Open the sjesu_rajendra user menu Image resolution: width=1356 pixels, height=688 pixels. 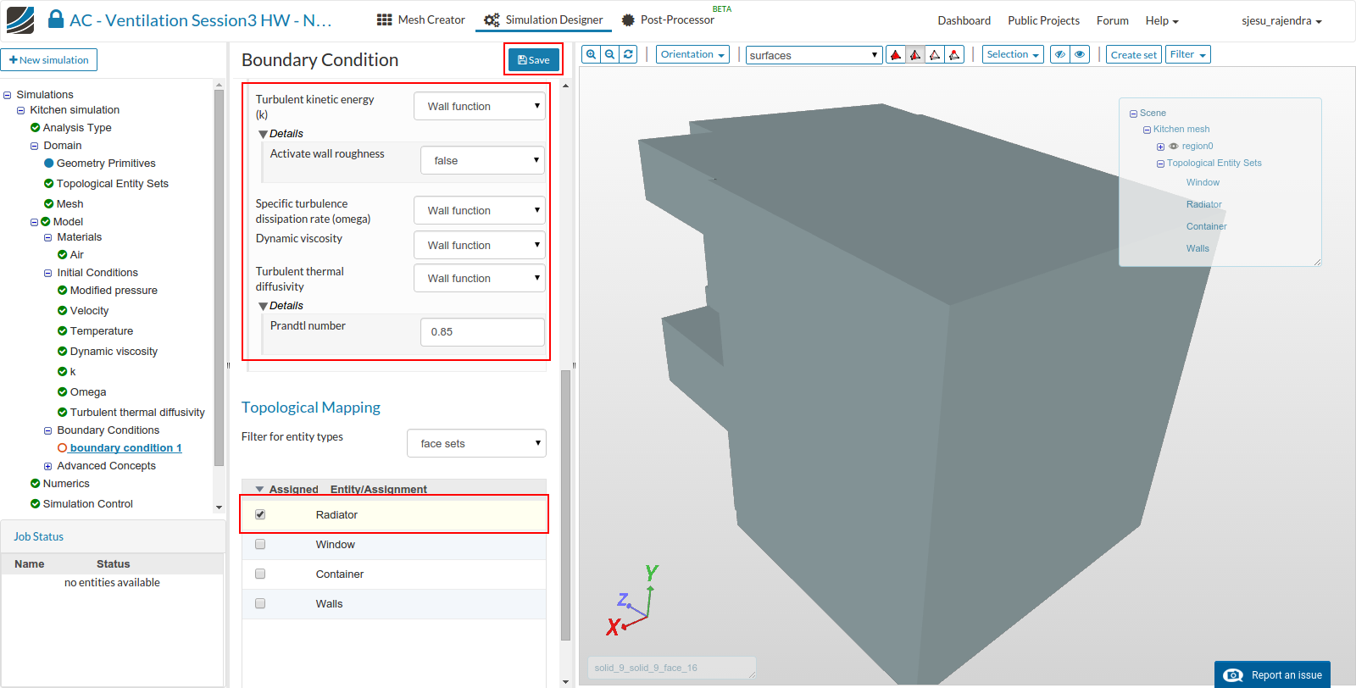click(x=1281, y=20)
